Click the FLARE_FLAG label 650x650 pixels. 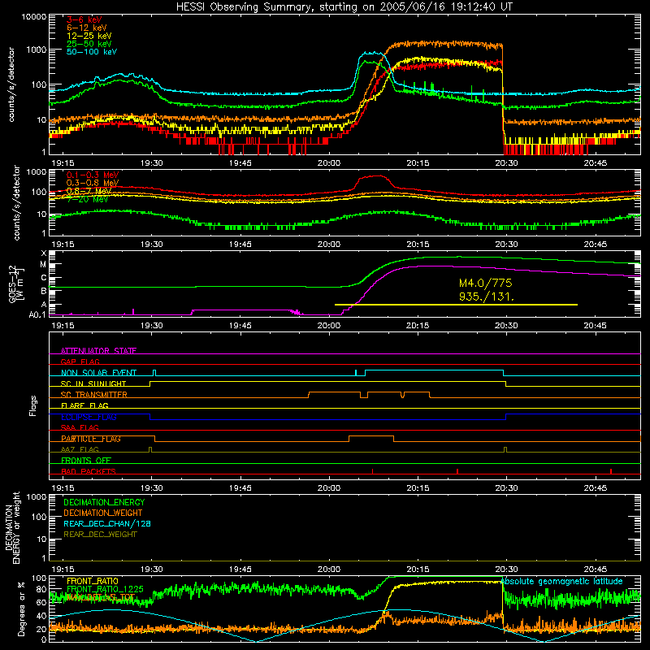tap(84, 405)
